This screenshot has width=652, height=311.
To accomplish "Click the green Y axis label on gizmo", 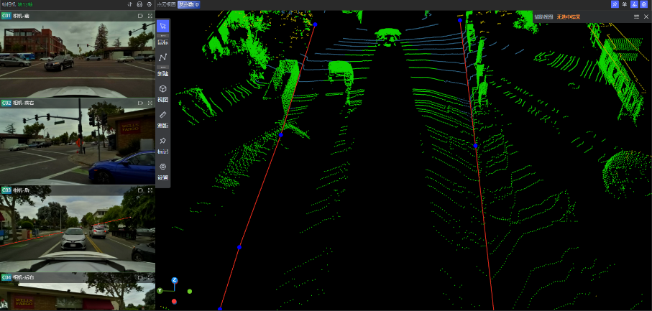I will click(160, 291).
